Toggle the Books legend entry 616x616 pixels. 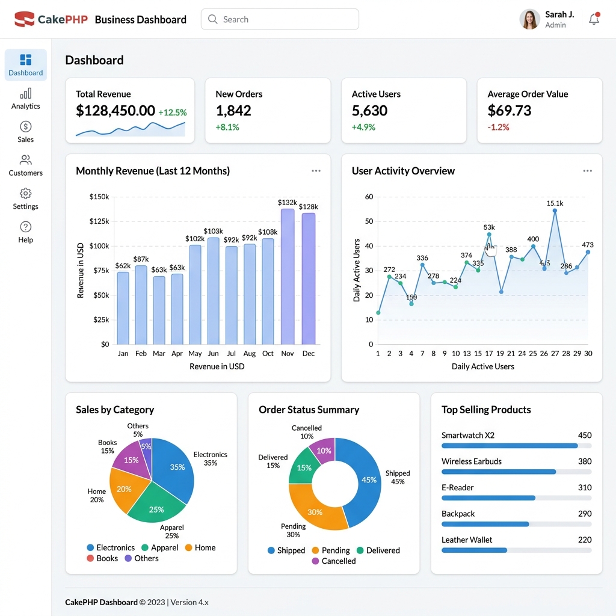point(102,558)
